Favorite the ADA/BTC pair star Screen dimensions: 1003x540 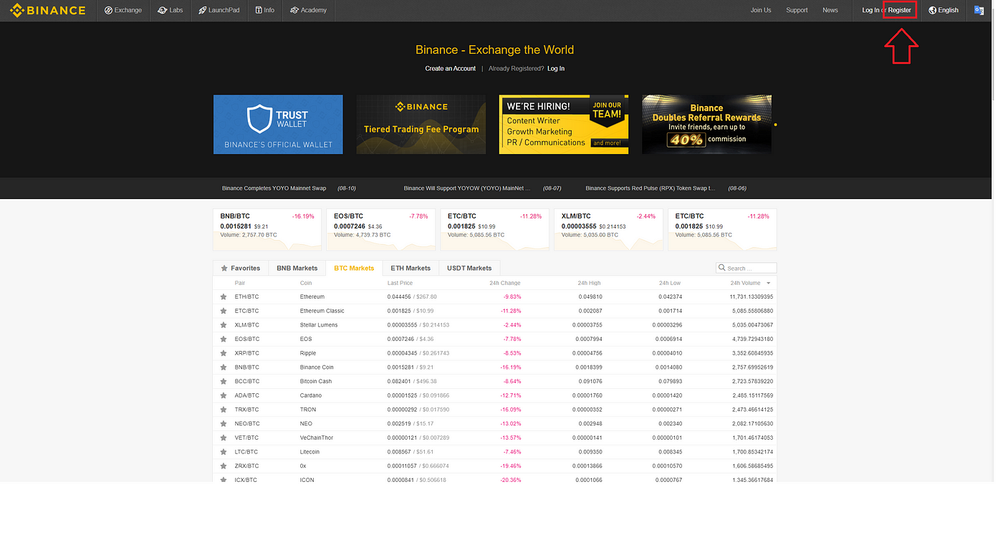224,395
